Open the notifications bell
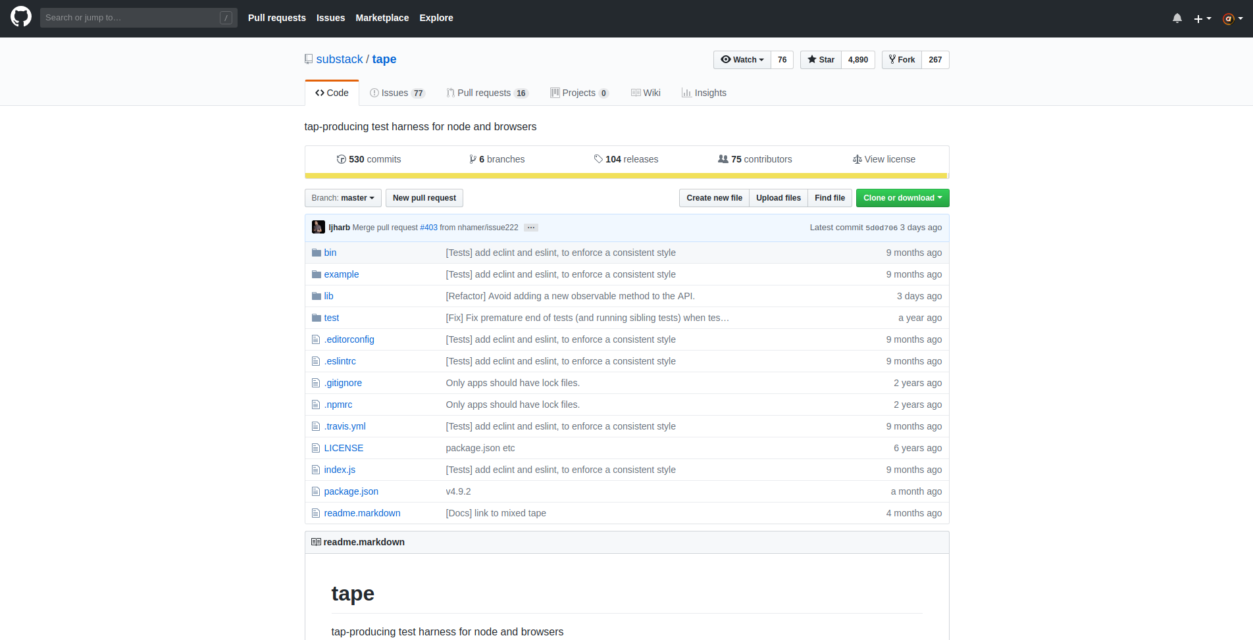This screenshot has width=1253, height=640. tap(1177, 18)
